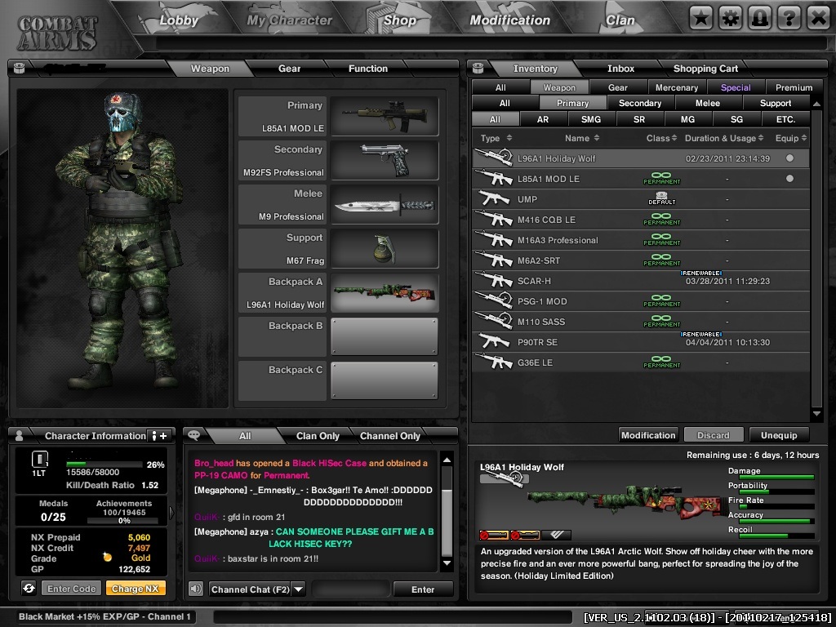The width and height of the screenshot is (836, 627).
Task: Open the Shopping Cart tab
Action: (x=705, y=69)
